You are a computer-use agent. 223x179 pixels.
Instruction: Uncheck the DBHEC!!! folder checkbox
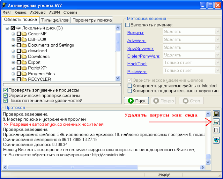[19, 40]
